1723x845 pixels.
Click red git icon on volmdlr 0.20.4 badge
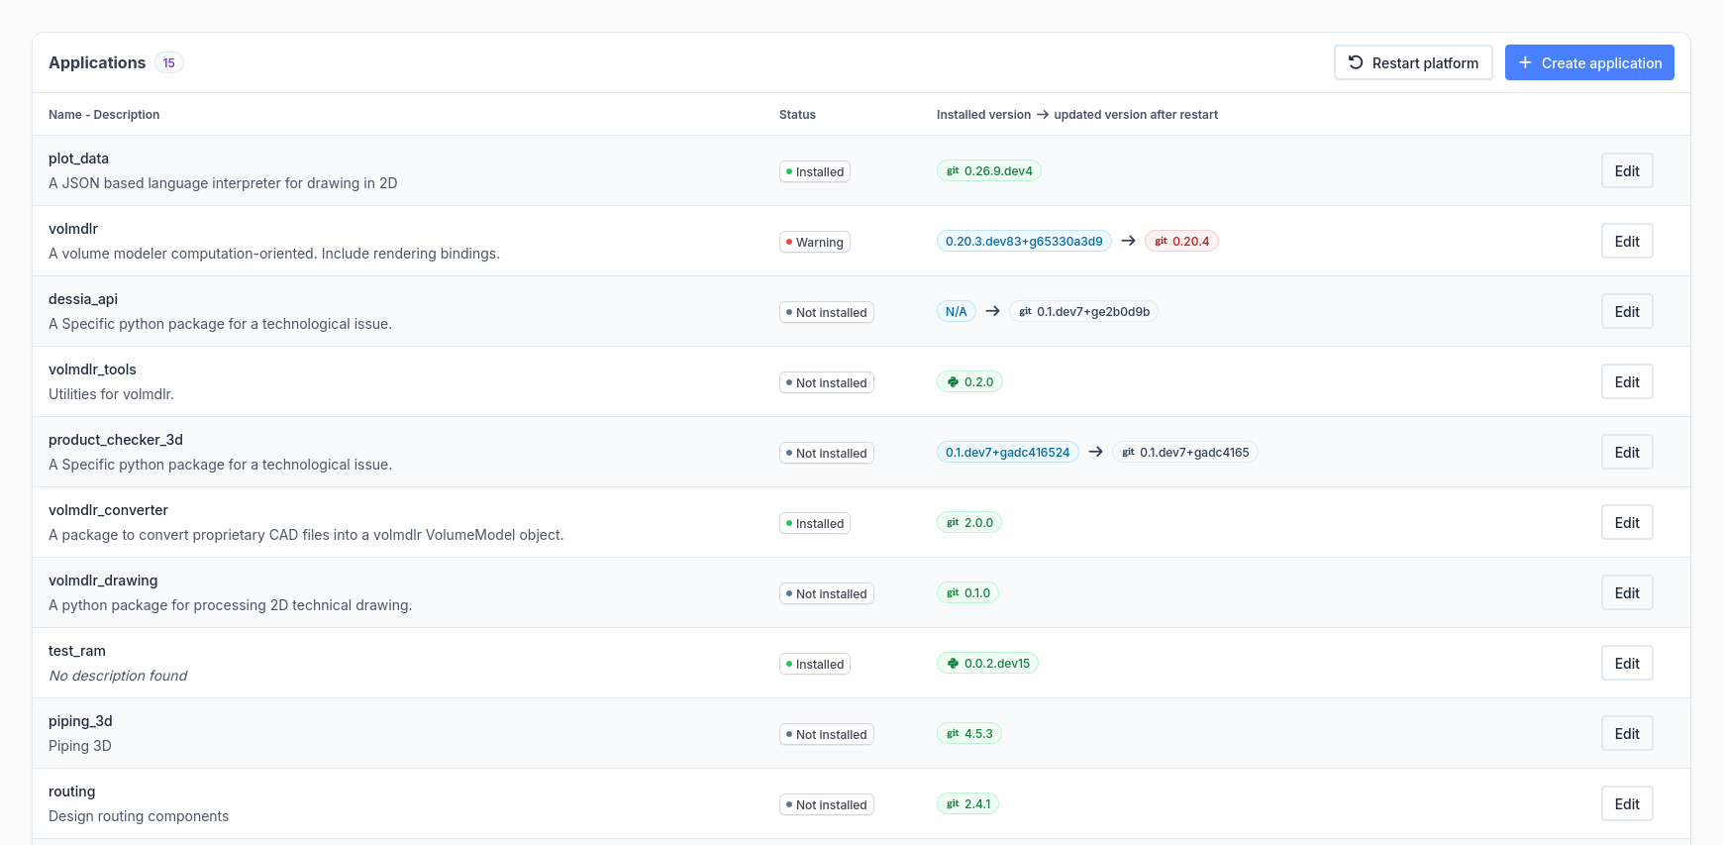[x=1161, y=242]
